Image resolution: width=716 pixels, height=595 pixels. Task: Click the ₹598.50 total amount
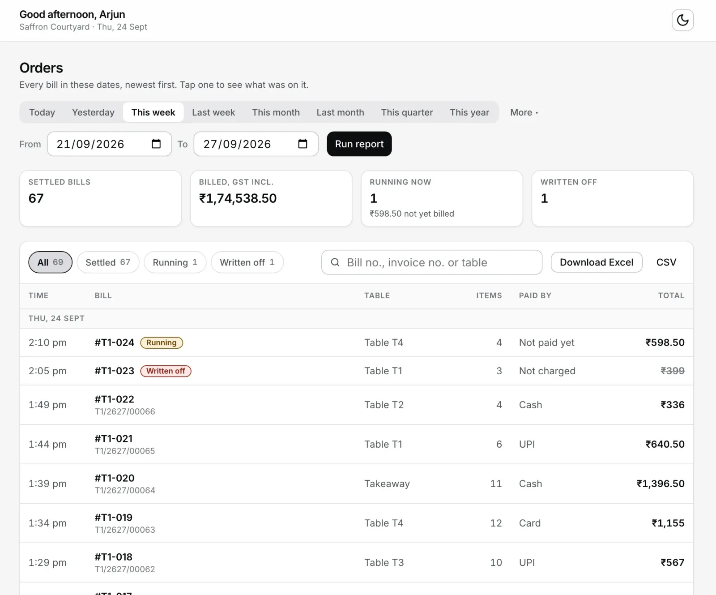point(665,342)
